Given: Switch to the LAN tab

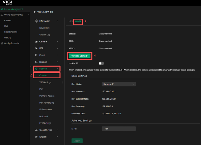Looking at the screenshot, I should (x=71, y=21).
